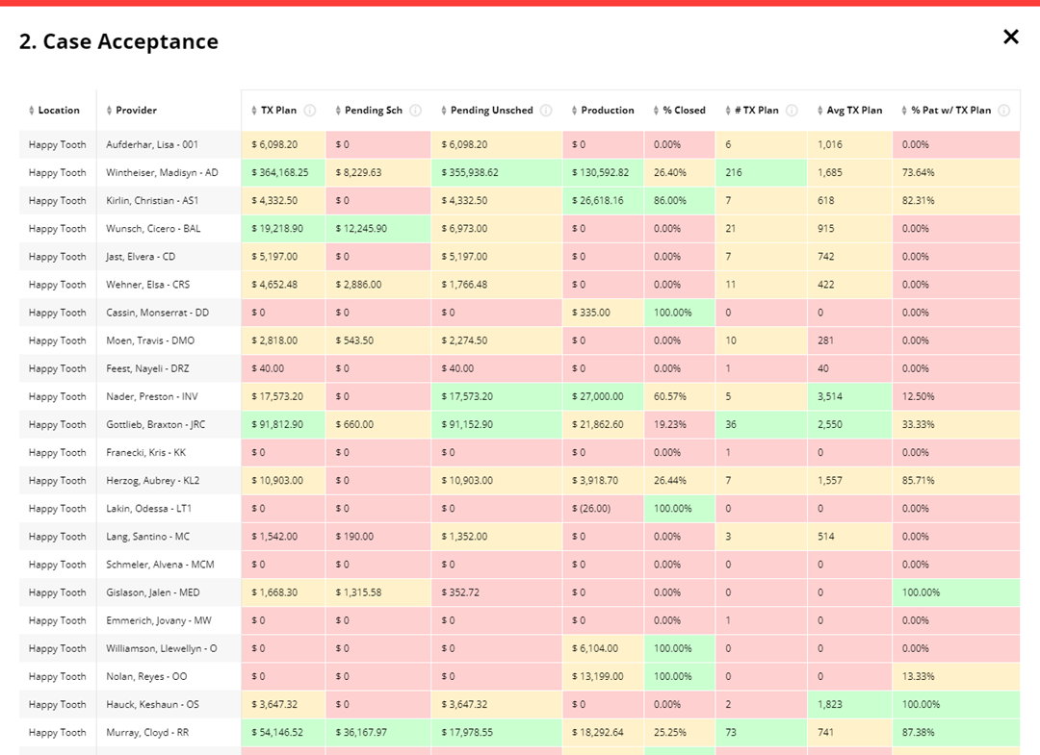
Task: Close the Case Acceptance dialog
Action: (1010, 37)
